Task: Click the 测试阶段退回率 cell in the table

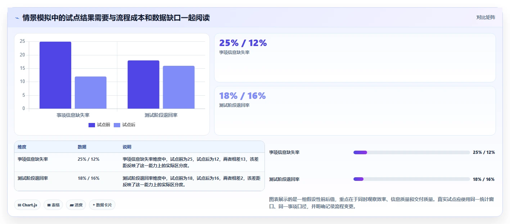Action: pos(33,178)
